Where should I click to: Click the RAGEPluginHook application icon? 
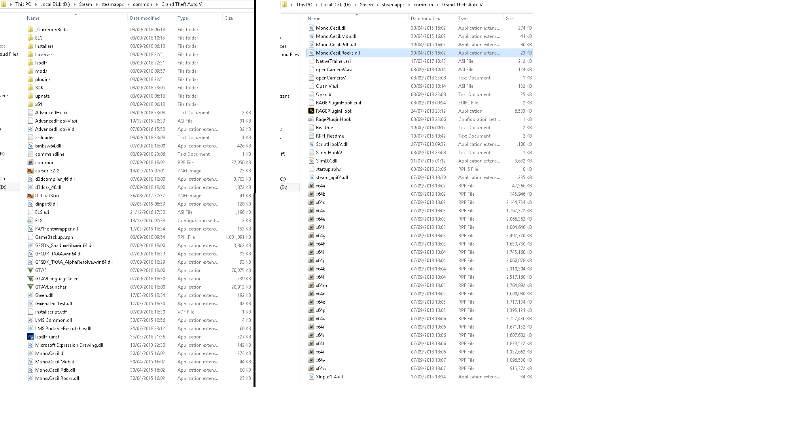[311, 111]
